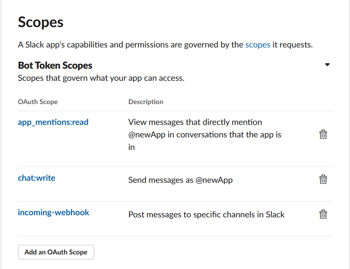Open the incoming-webhook scope link

pyautogui.click(x=53, y=212)
